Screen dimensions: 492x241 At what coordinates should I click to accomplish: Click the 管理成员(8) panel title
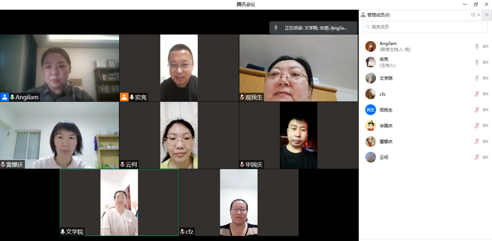point(378,15)
